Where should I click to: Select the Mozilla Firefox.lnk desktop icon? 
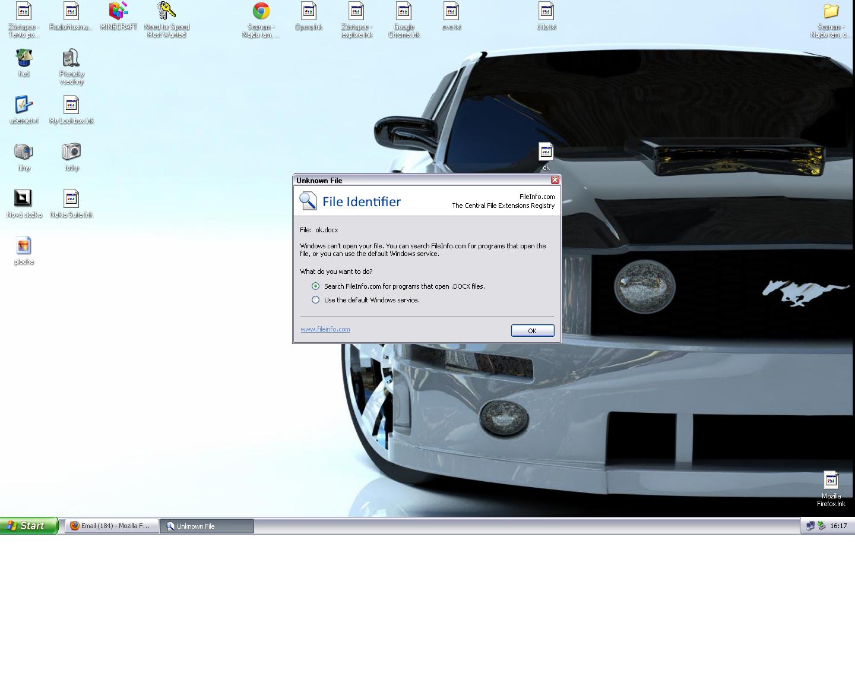coord(831,480)
